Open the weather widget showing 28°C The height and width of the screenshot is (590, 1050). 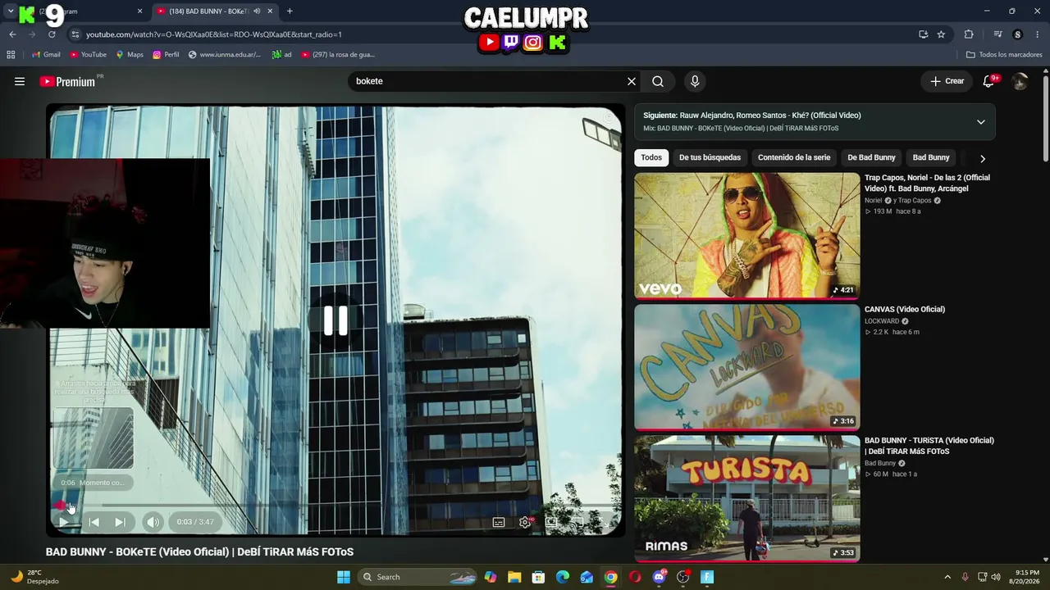pos(34,577)
